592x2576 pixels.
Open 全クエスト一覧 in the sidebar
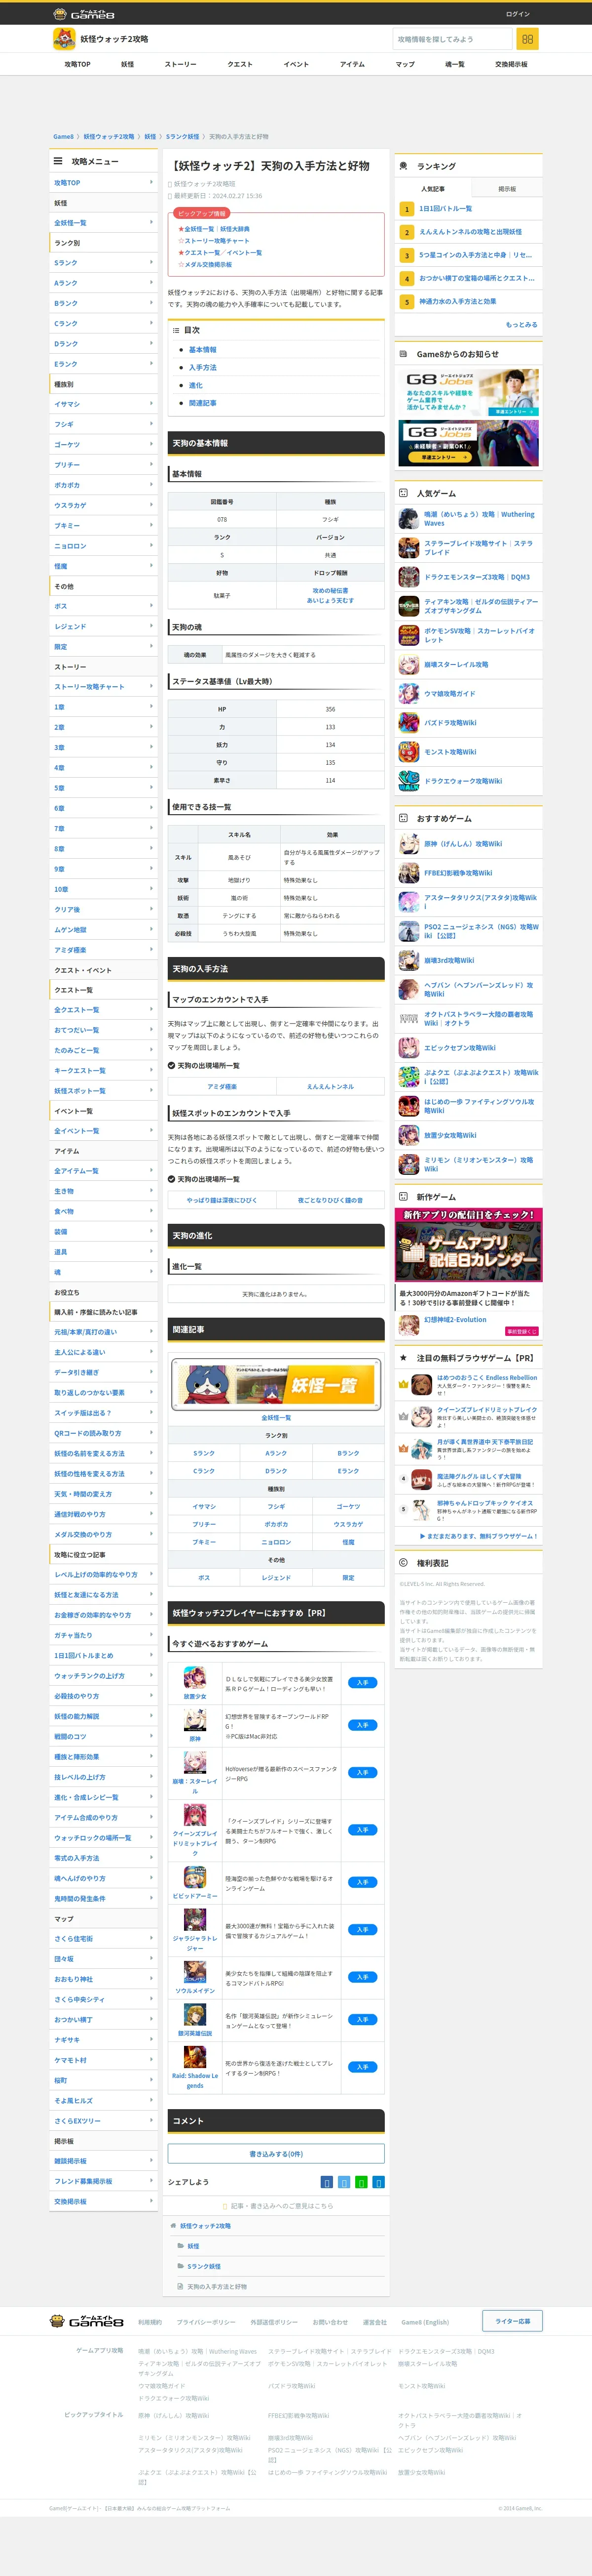[104, 1010]
